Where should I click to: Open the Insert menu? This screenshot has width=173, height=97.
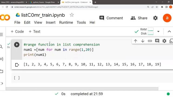click(x=51, y=22)
